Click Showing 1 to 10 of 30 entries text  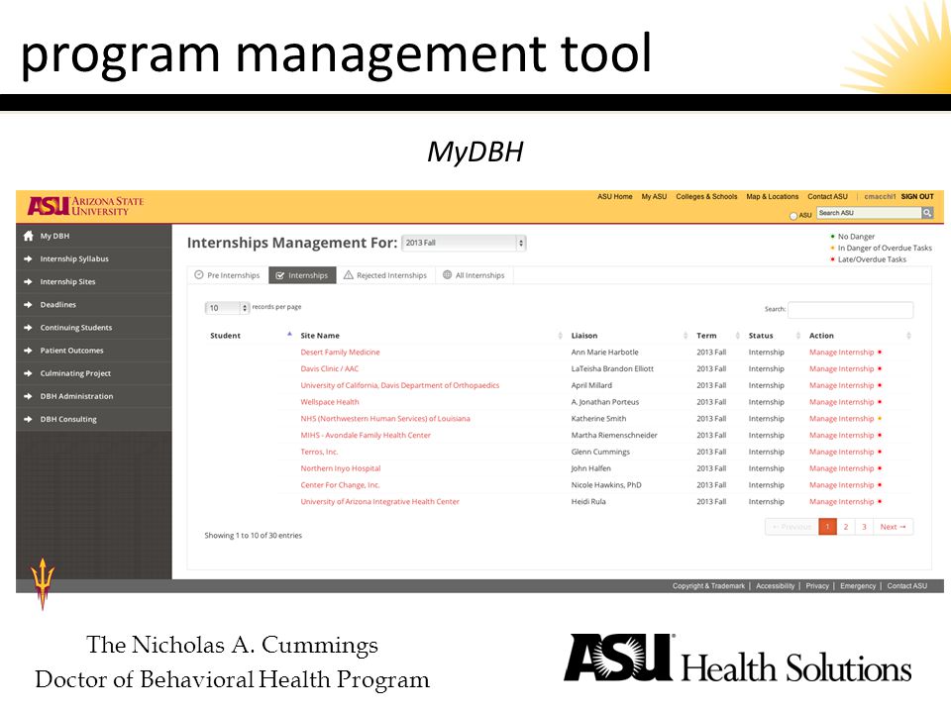tap(253, 536)
